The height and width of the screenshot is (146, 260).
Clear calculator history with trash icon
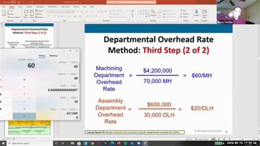click(77, 117)
